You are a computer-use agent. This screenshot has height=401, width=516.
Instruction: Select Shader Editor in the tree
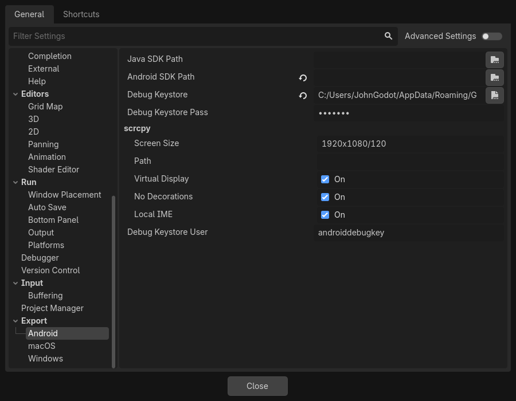pyautogui.click(x=54, y=170)
